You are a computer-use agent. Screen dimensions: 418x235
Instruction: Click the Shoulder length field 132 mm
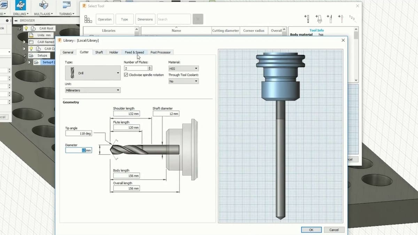click(x=126, y=114)
